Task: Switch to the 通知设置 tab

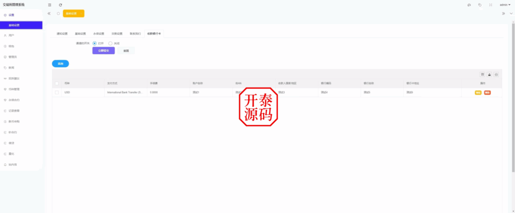Action: coord(62,34)
